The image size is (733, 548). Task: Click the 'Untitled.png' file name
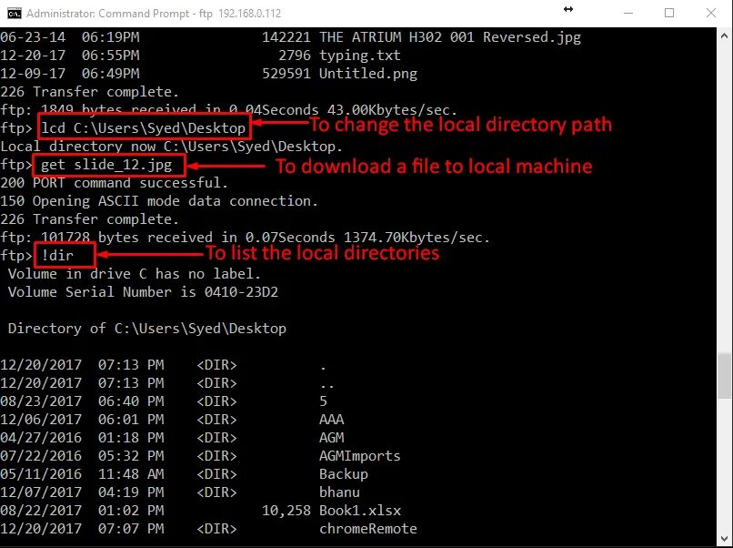368,74
